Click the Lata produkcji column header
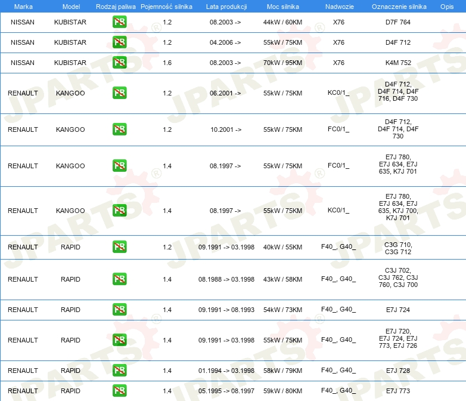 coord(226,7)
